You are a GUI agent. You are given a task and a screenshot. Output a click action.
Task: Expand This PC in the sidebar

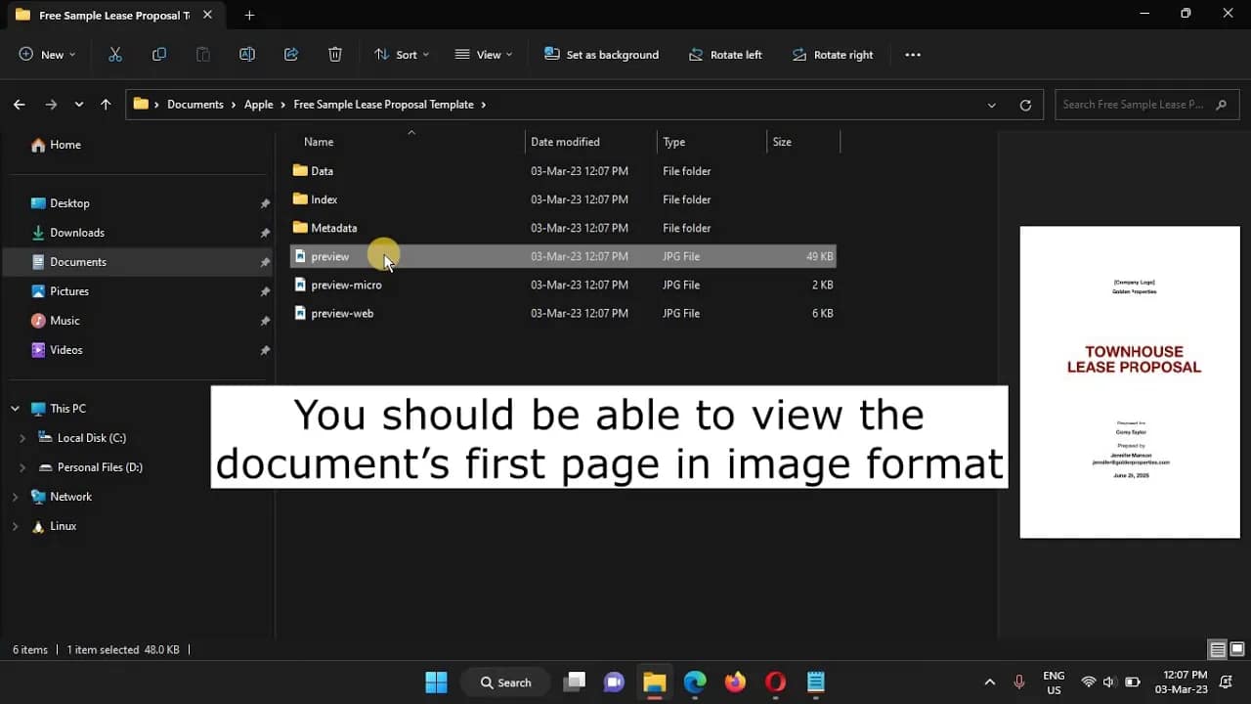[16, 408]
